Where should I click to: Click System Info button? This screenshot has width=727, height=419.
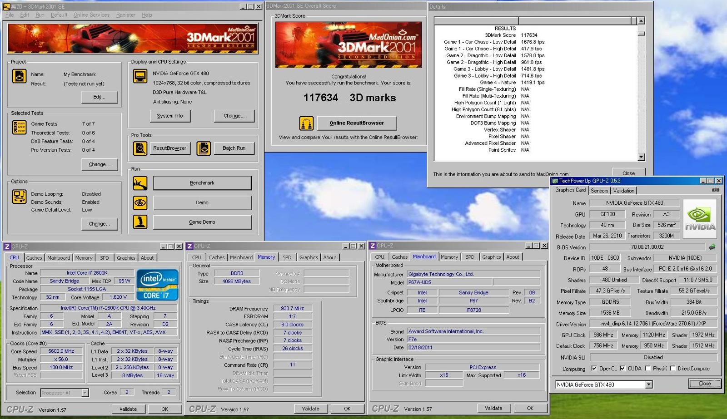click(170, 116)
